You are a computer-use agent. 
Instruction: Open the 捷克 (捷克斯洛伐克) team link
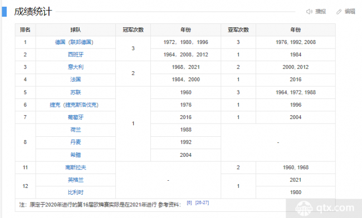74,105
